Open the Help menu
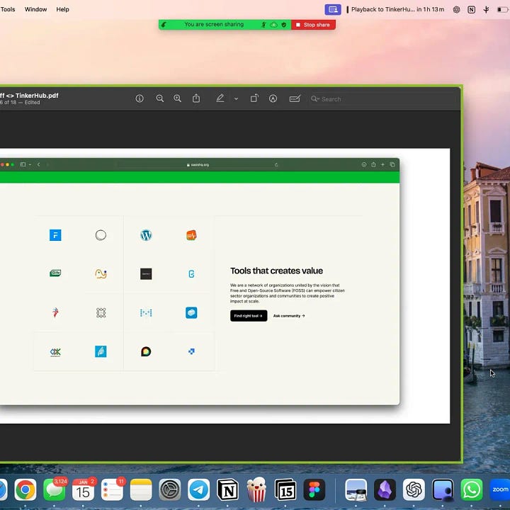This screenshot has height=510, width=510. [x=62, y=9]
